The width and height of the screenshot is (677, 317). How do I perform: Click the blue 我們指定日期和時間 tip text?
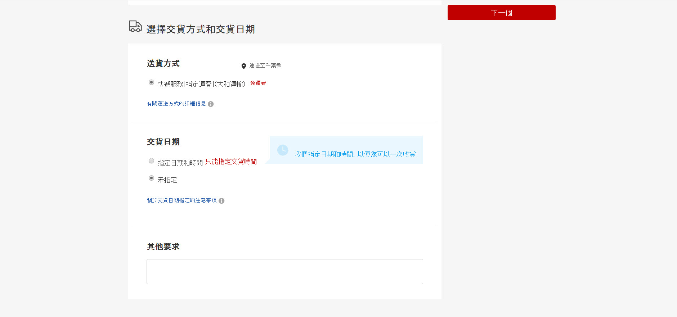pos(355,154)
